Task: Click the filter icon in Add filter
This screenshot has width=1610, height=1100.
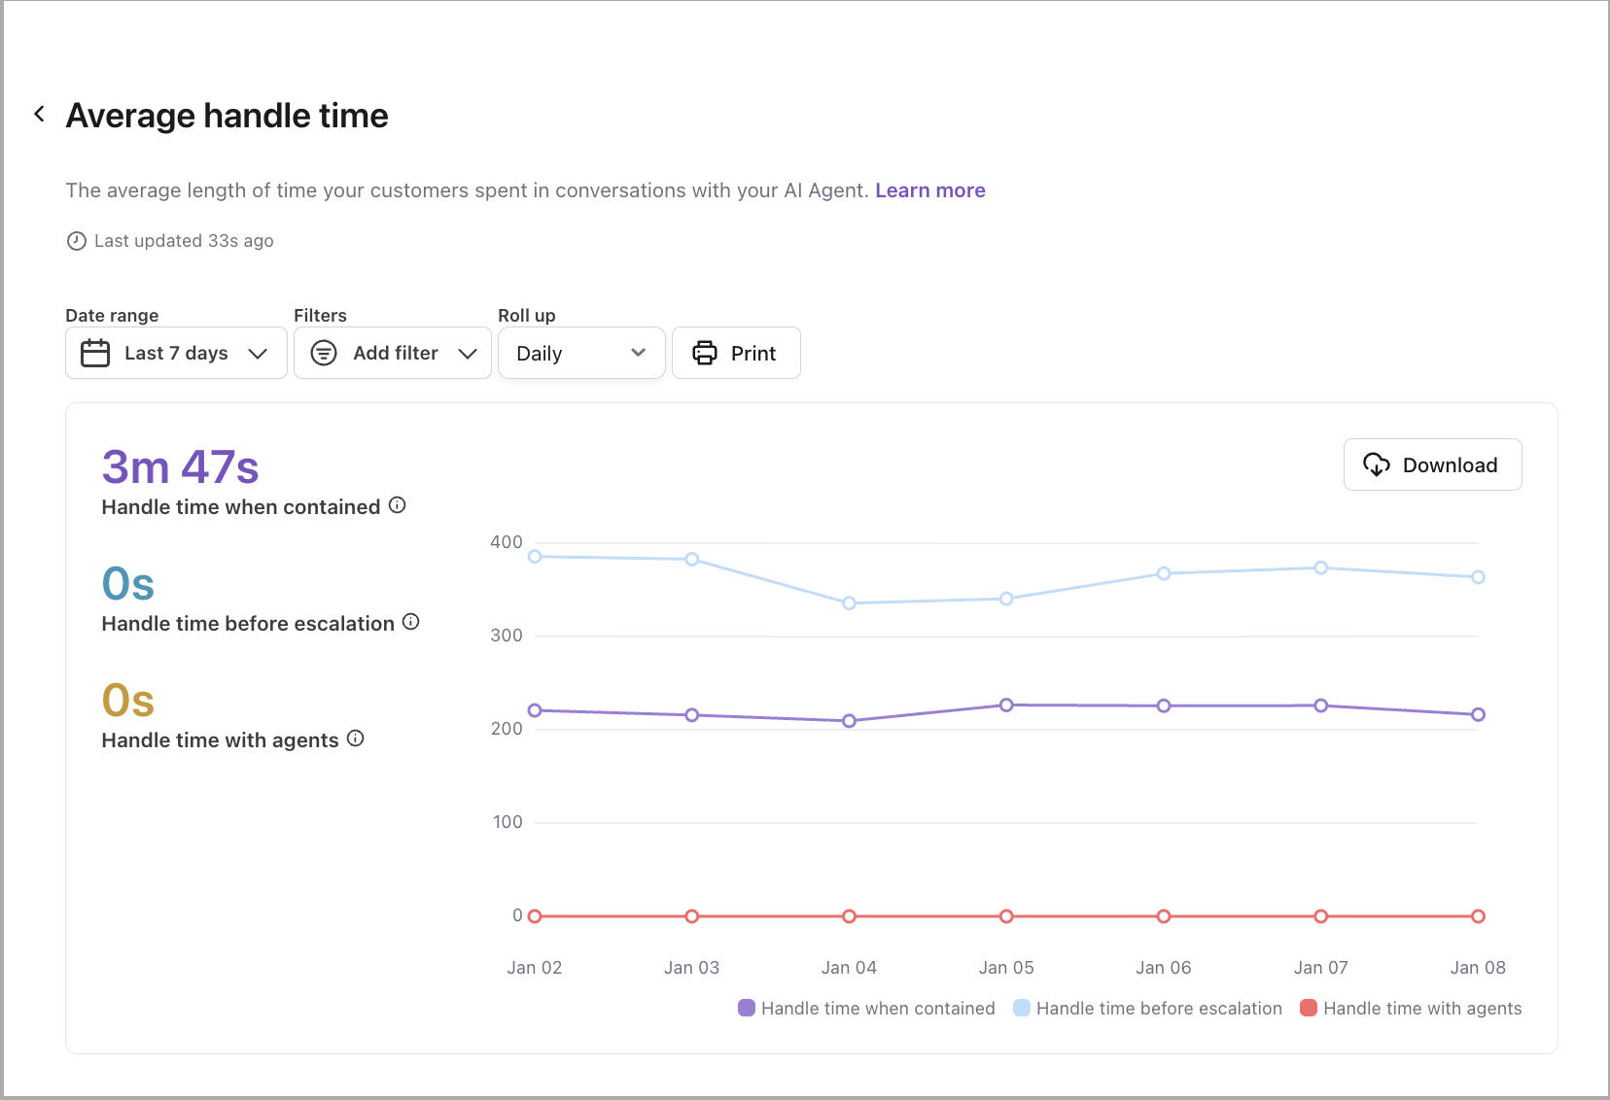Action: 324,353
